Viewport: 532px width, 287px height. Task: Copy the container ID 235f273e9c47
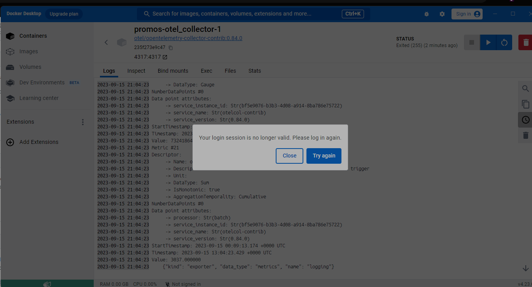pyautogui.click(x=170, y=47)
